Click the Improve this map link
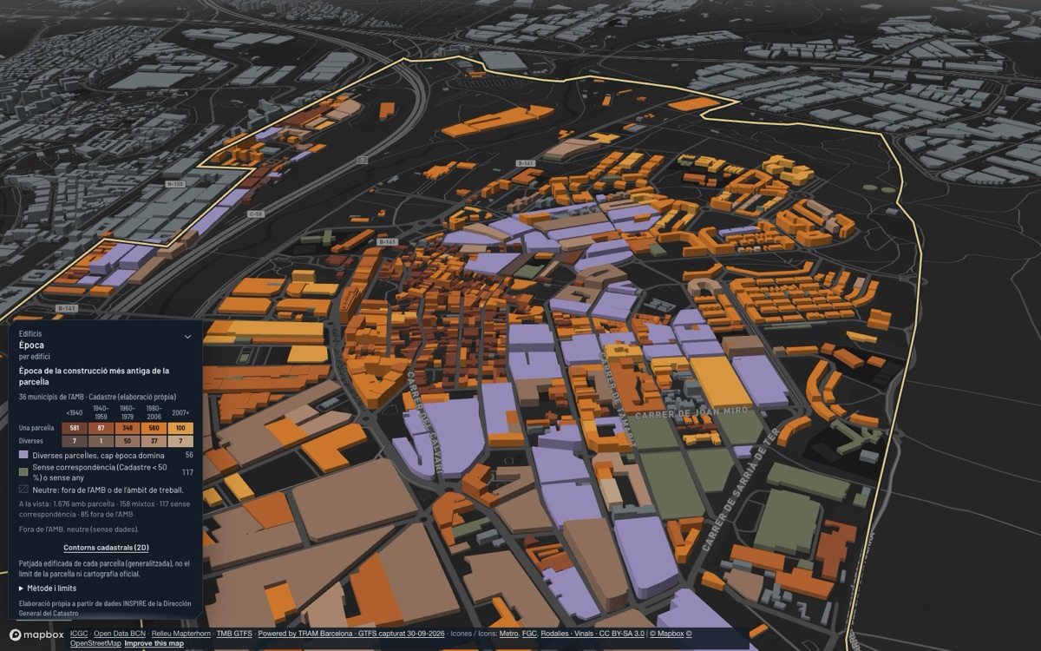The width and height of the screenshot is (1041, 651). 154,643
